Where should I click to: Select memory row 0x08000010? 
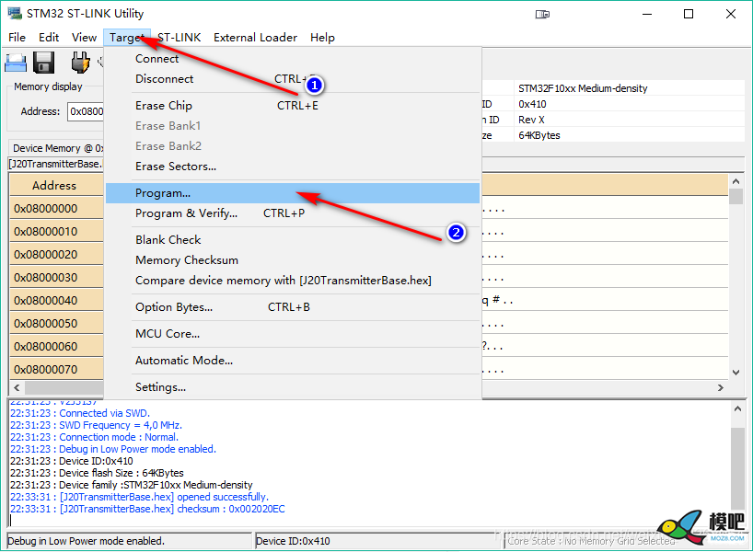56,231
